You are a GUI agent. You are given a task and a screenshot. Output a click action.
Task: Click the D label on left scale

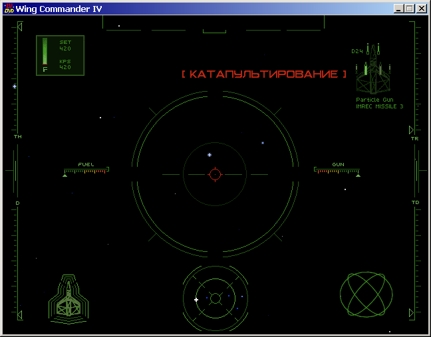[x=17, y=203]
